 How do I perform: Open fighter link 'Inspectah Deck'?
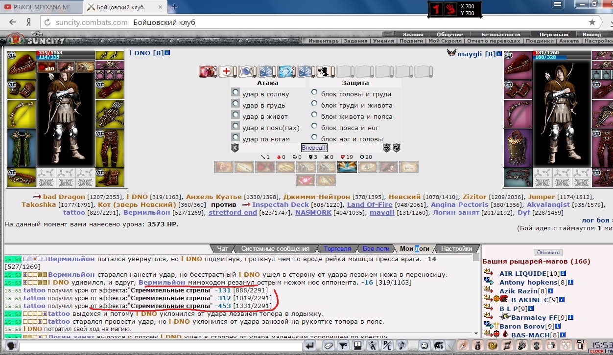[281, 205]
